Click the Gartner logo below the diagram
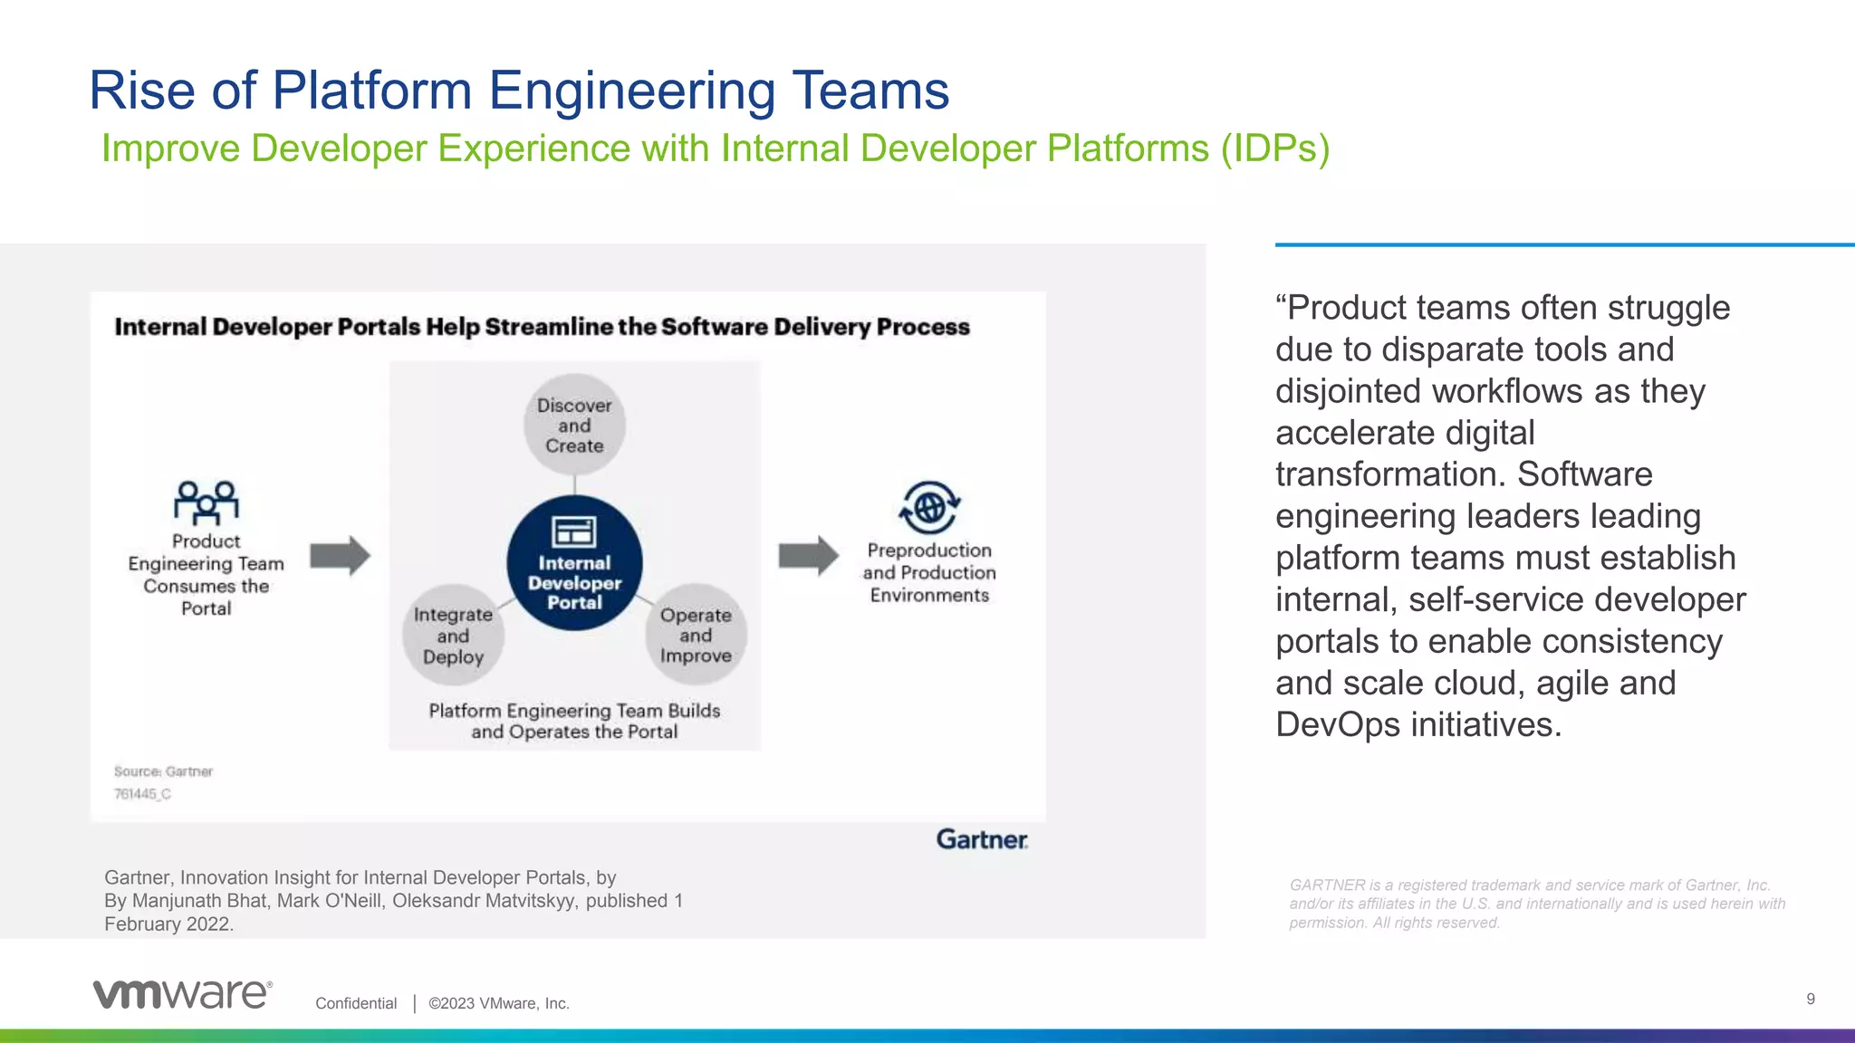Screen dimensions: 1855x1043 tap(982, 839)
